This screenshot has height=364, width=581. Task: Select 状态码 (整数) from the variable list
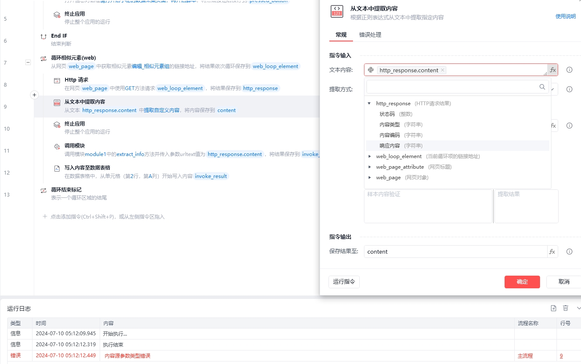click(x=458, y=114)
